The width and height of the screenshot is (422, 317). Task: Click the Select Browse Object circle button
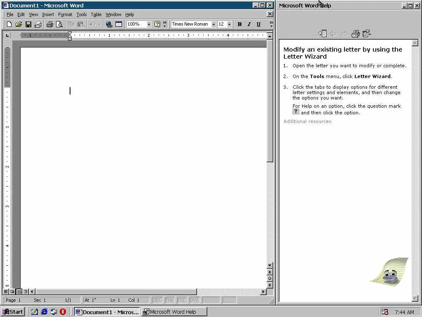pyautogui.click(x=270, y=279)
